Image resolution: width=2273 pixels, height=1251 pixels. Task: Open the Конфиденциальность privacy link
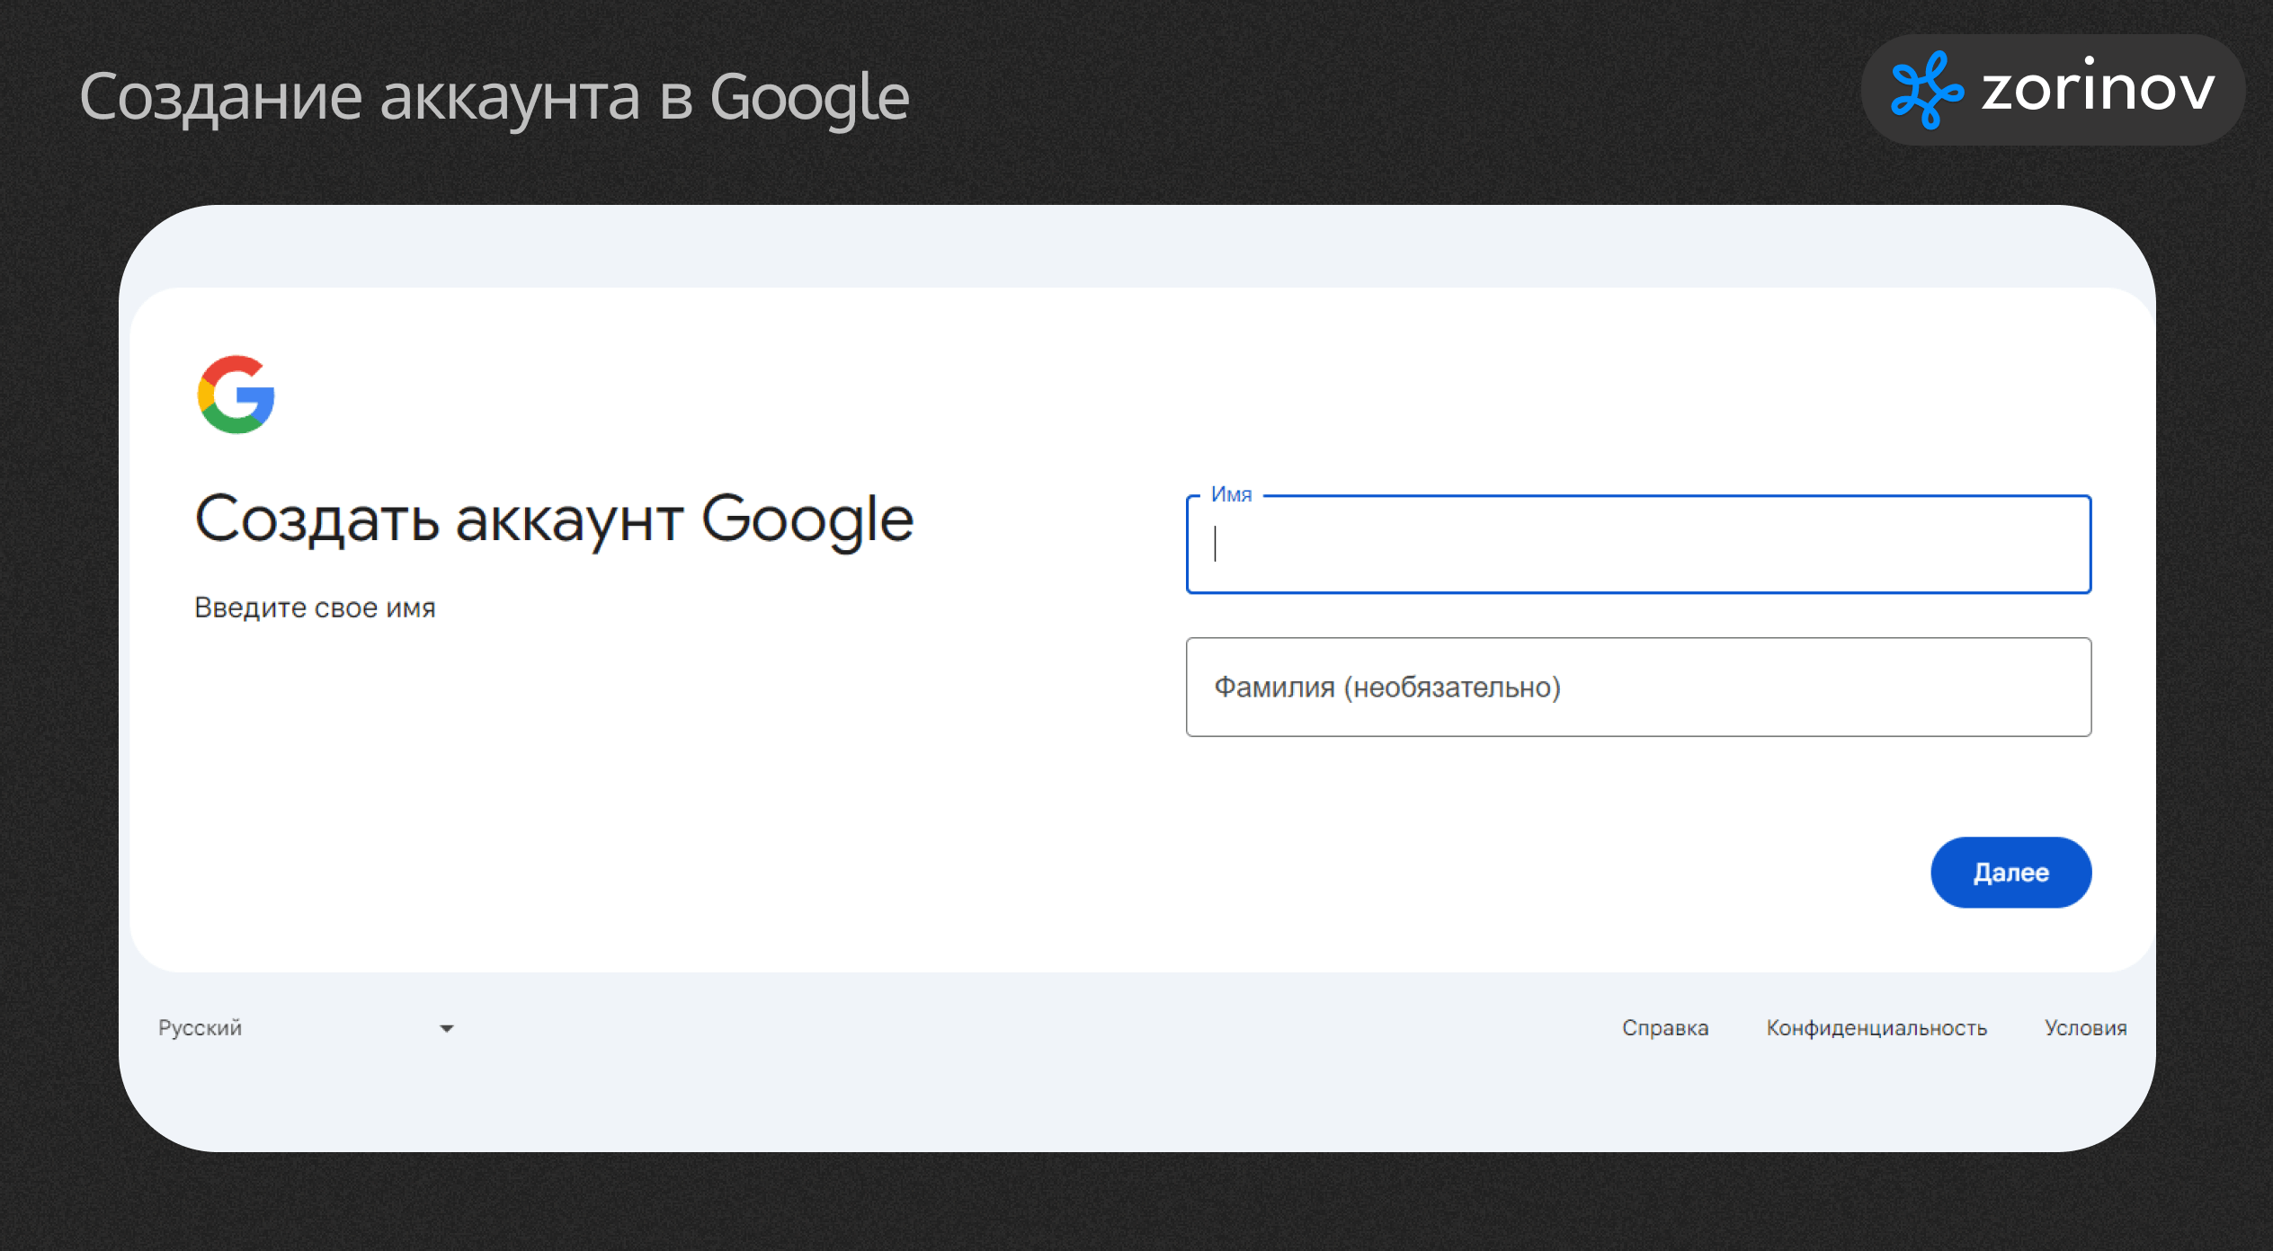point(1876,1027)
